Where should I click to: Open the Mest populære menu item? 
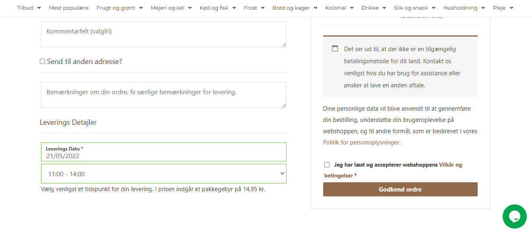(68, 8)
